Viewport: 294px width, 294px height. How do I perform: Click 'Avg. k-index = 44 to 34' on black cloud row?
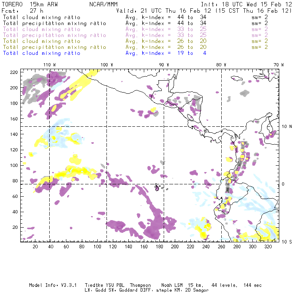coord(166,17)
